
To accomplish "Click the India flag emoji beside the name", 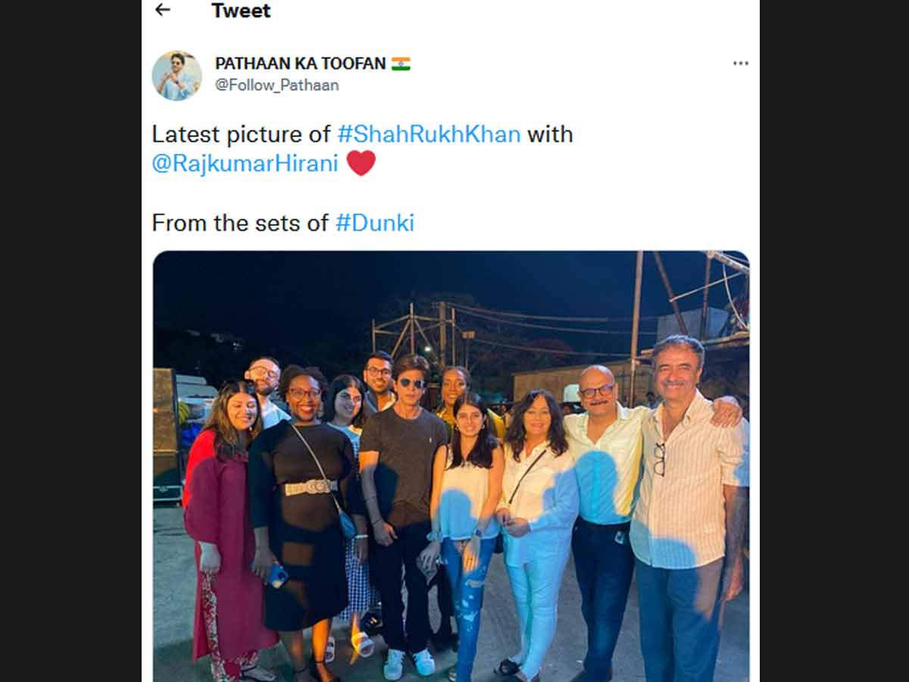I will (401, 64).
